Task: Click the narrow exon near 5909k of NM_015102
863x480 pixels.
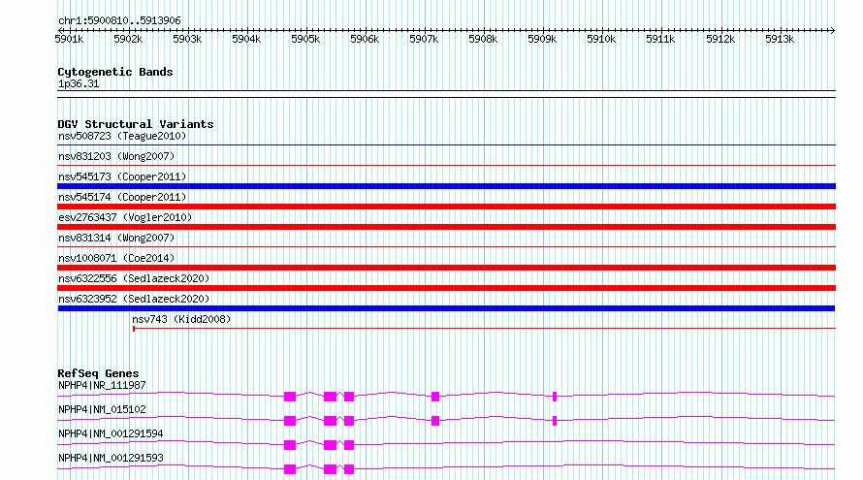Action: coord(555,421)
